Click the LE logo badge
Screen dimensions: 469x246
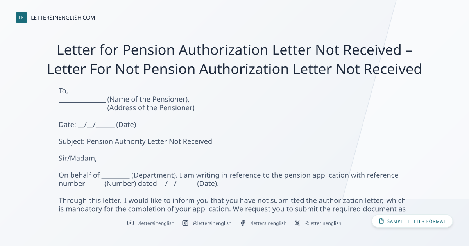coord(21,18)
